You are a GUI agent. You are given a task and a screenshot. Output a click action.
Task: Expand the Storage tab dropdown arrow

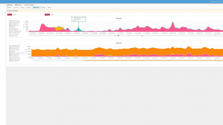[x=25, y=7]
